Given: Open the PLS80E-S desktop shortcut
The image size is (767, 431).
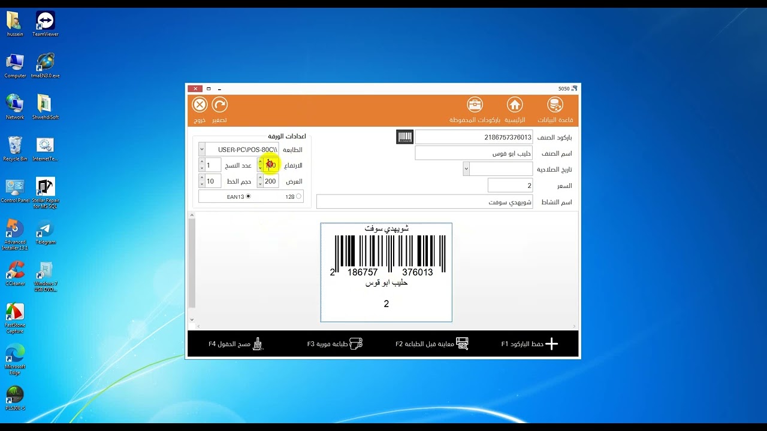Looking at the screenshot, I should 15,398.
